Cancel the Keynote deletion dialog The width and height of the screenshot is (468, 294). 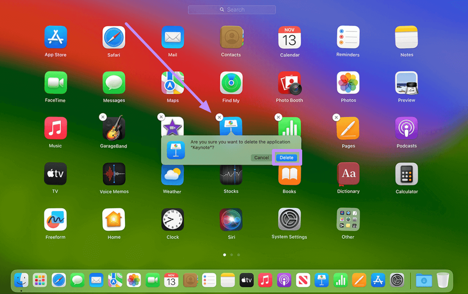coord(262,157)
